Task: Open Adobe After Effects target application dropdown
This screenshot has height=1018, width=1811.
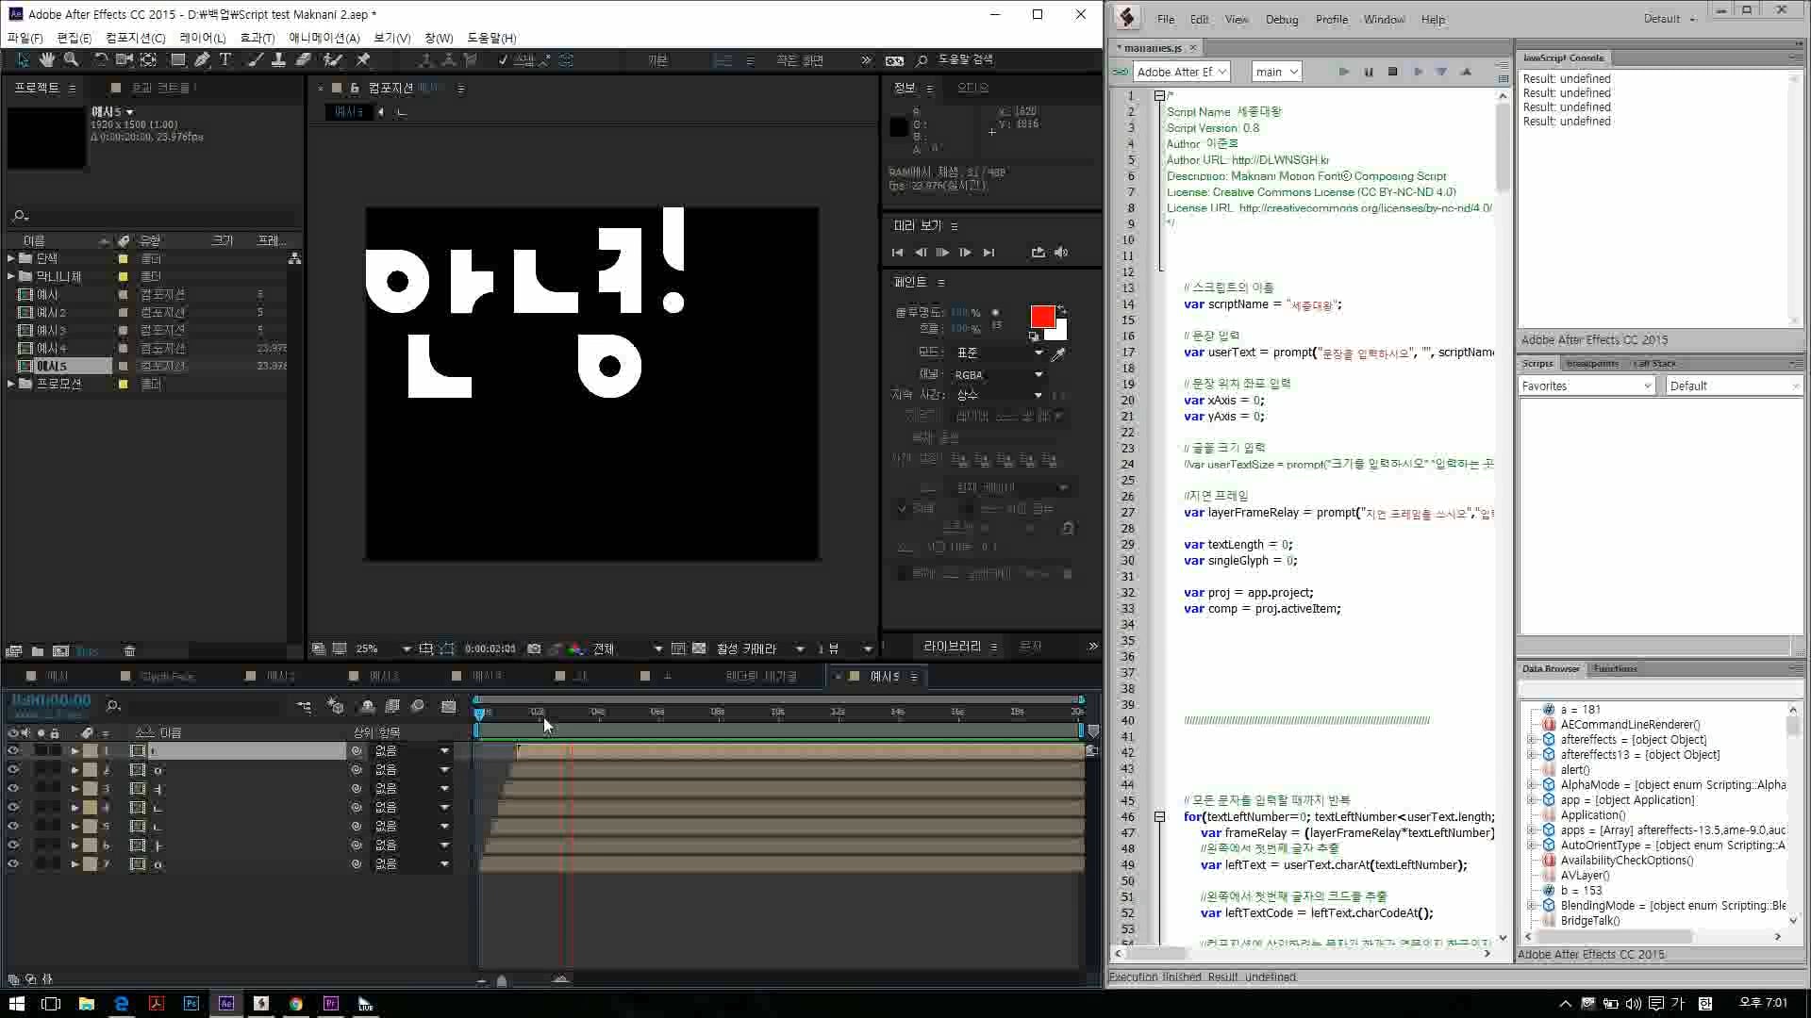Action: tap(1182, 72)
